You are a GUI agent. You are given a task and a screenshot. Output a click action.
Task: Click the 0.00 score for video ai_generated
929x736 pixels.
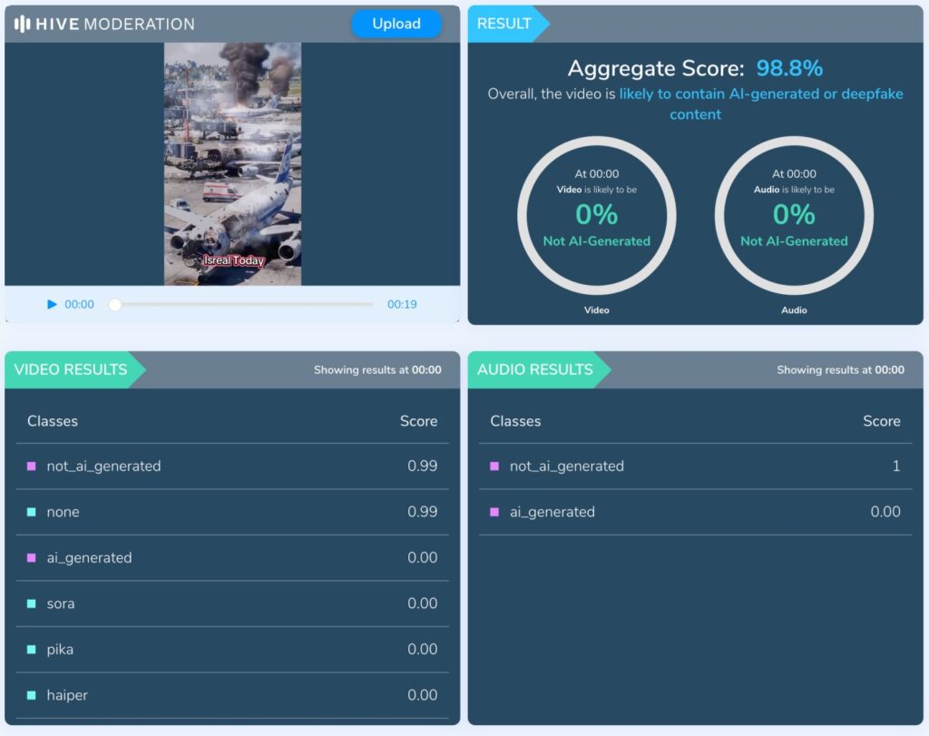coord(423,557)
